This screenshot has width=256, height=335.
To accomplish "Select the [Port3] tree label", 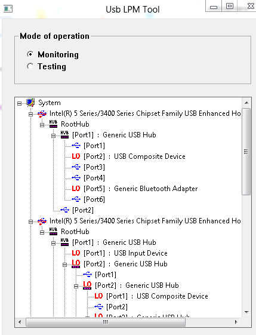I will pos(94,167).
